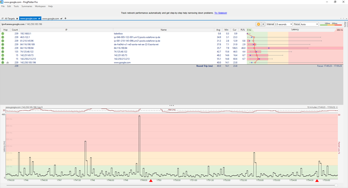
Task: Click the checkmark on the inactive www.google.com tab
Action: click(x=61, y=19)
